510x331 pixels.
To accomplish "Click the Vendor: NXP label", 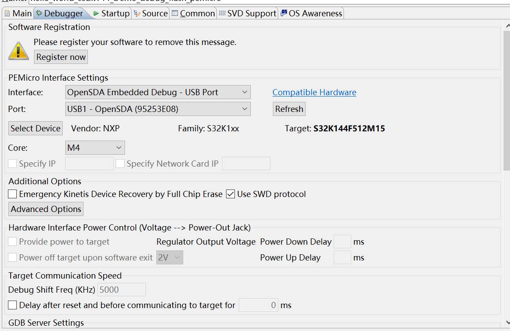I will [95, 129].
